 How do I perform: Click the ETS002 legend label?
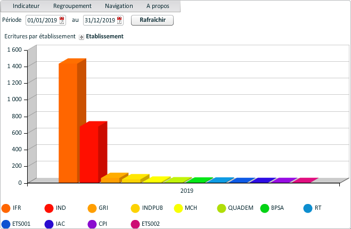(x=151, y=224)
